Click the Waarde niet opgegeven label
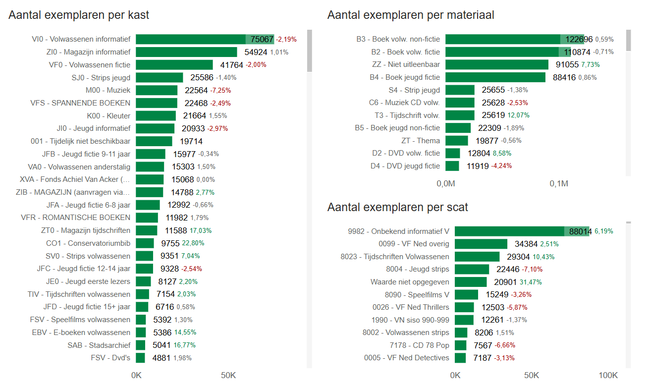Image resolution: width=648 pixels, height=390 pixels. (x=410, y=282)
